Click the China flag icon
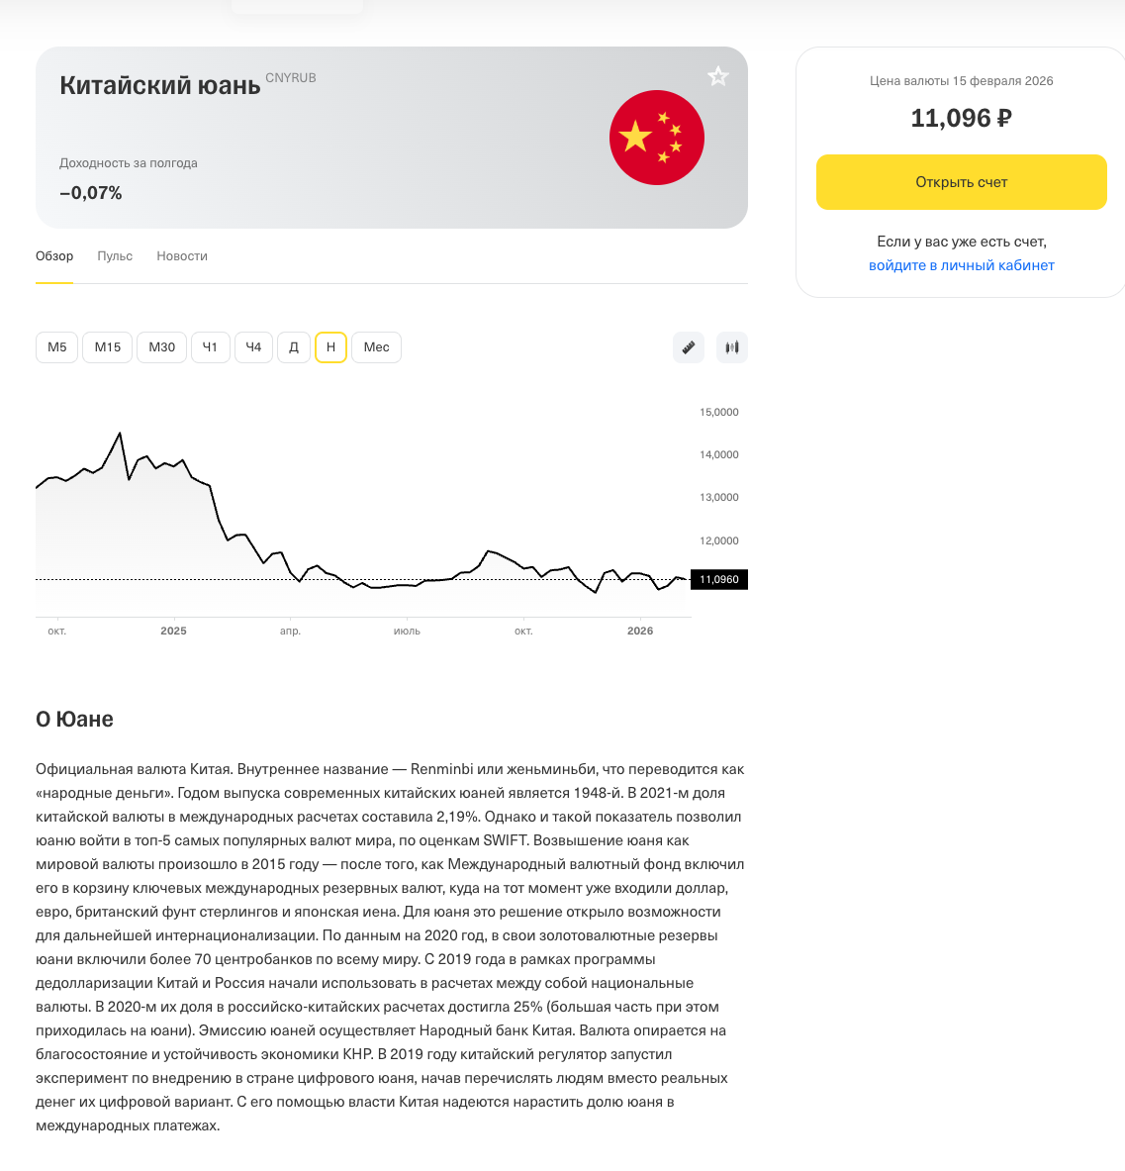 [657, 138]
